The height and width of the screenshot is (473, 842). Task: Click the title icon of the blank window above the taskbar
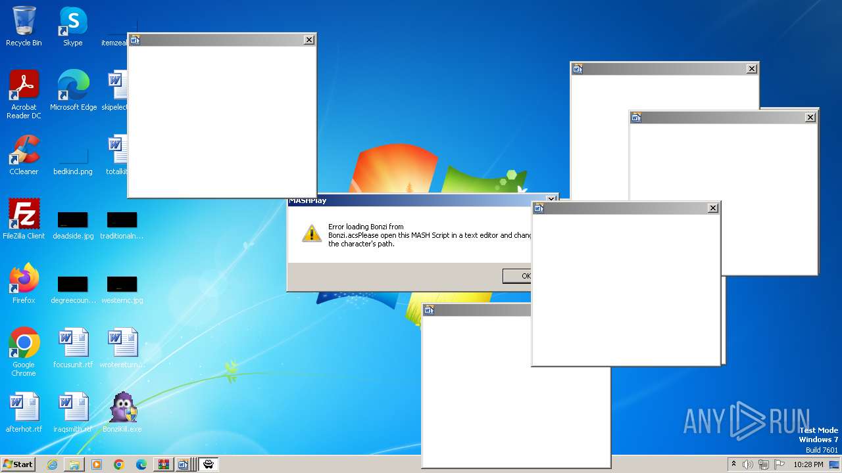429,311
